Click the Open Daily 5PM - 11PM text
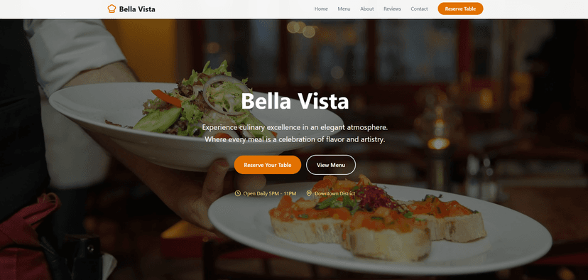Image resolution: width=588 pixels, height=280 pixels. (270, 193)
